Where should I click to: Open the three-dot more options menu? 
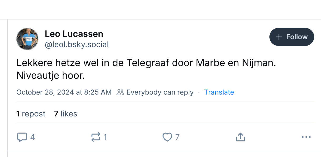306,137
